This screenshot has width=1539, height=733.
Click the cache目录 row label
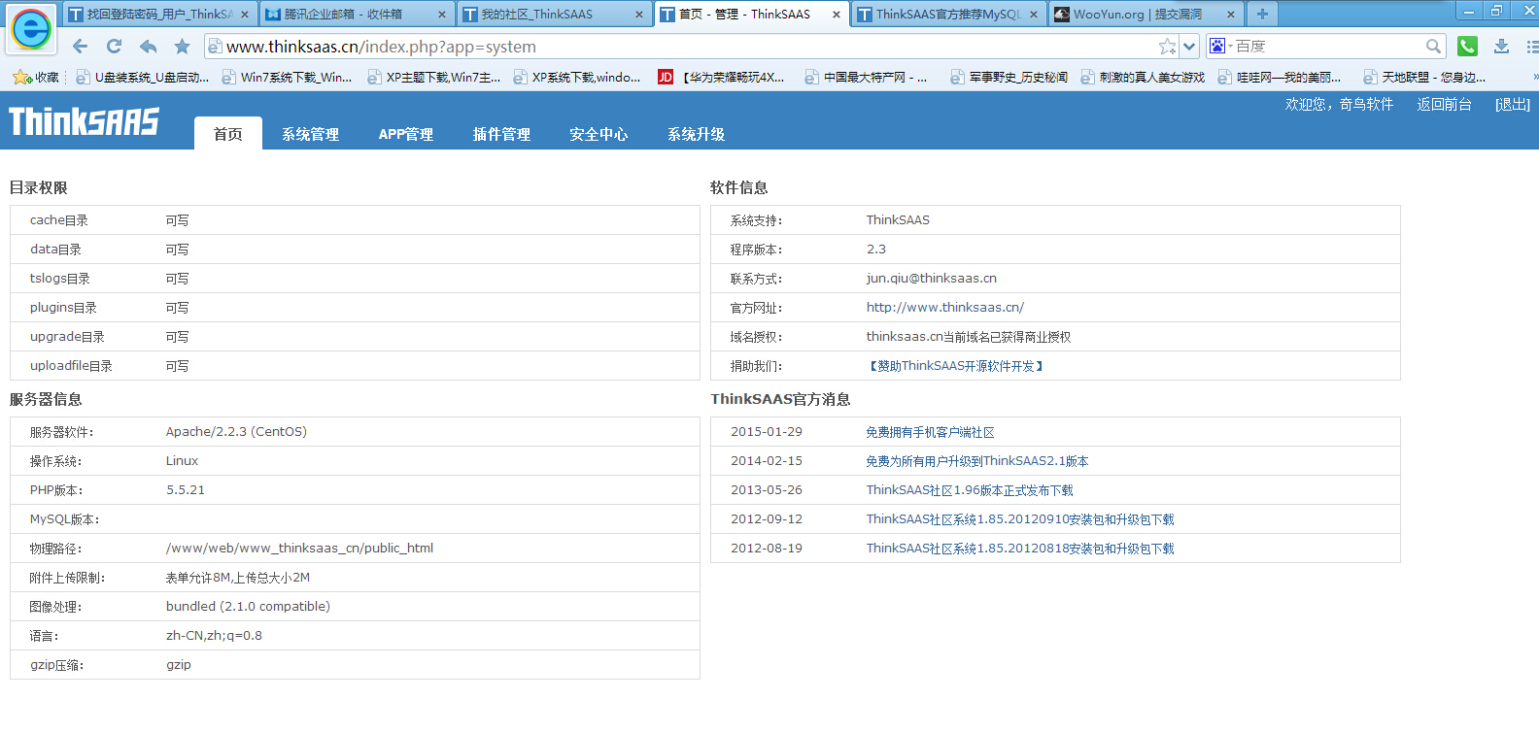59,220
